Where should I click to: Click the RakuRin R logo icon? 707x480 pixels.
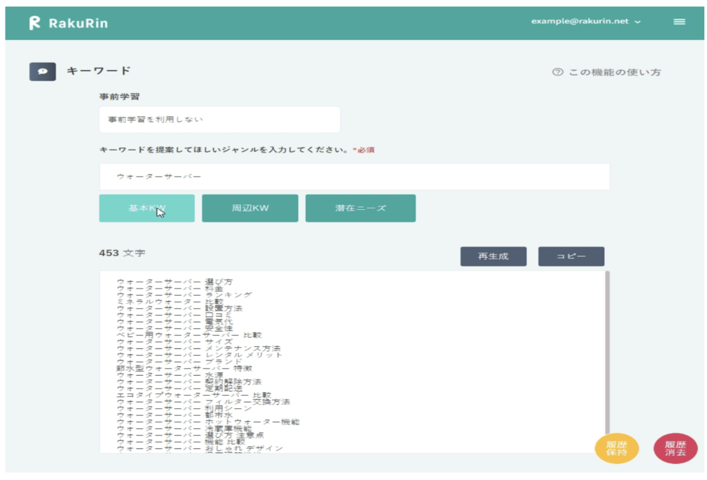[35, 23]
